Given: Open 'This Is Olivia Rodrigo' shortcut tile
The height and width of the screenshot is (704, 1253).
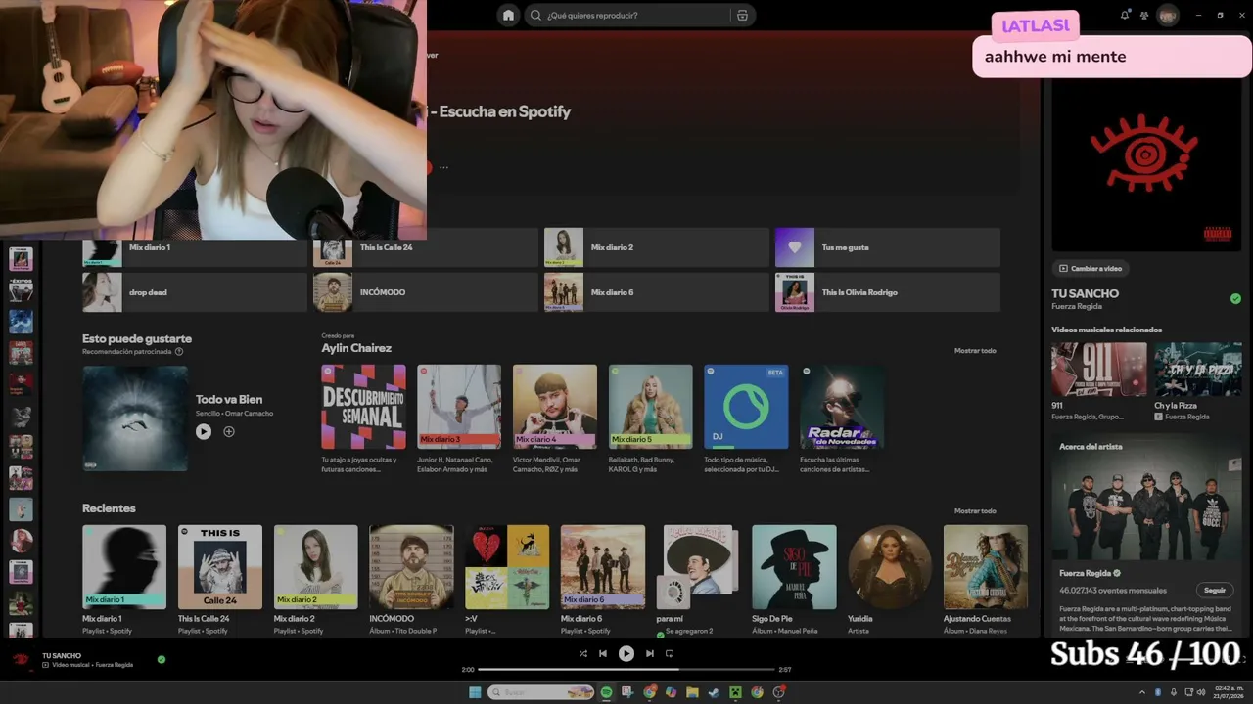Looking at the screenshot, I should coord(888,292).
